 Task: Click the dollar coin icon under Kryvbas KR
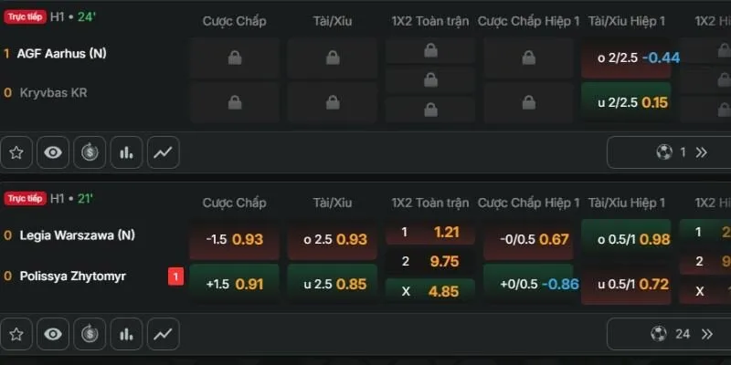point(90,153)
